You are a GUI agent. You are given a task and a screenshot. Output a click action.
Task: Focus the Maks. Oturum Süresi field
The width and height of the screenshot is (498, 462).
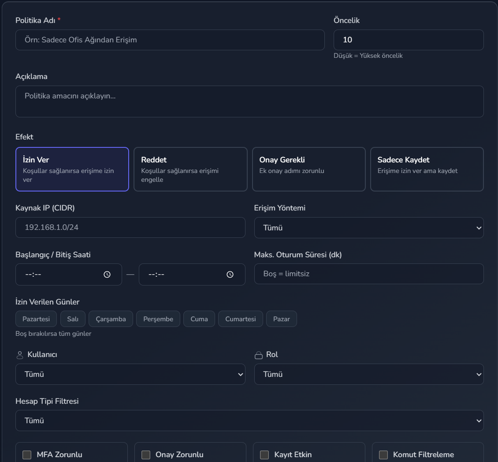(x=369, y=274)
